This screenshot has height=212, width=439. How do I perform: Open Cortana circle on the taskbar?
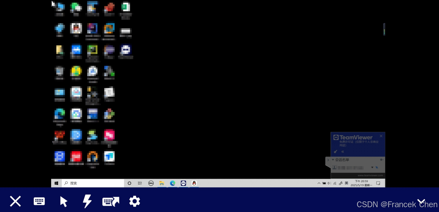[x=129, y=183]
